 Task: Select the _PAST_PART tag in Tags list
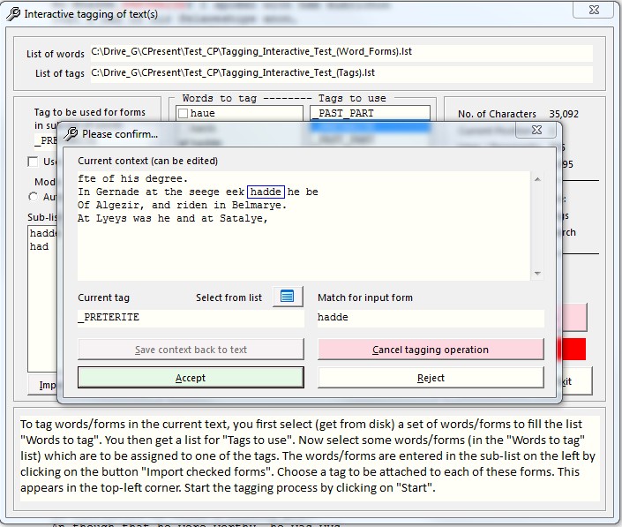[370, 114]
